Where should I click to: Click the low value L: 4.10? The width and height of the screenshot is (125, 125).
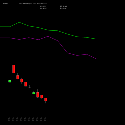(x=63, y=8)
